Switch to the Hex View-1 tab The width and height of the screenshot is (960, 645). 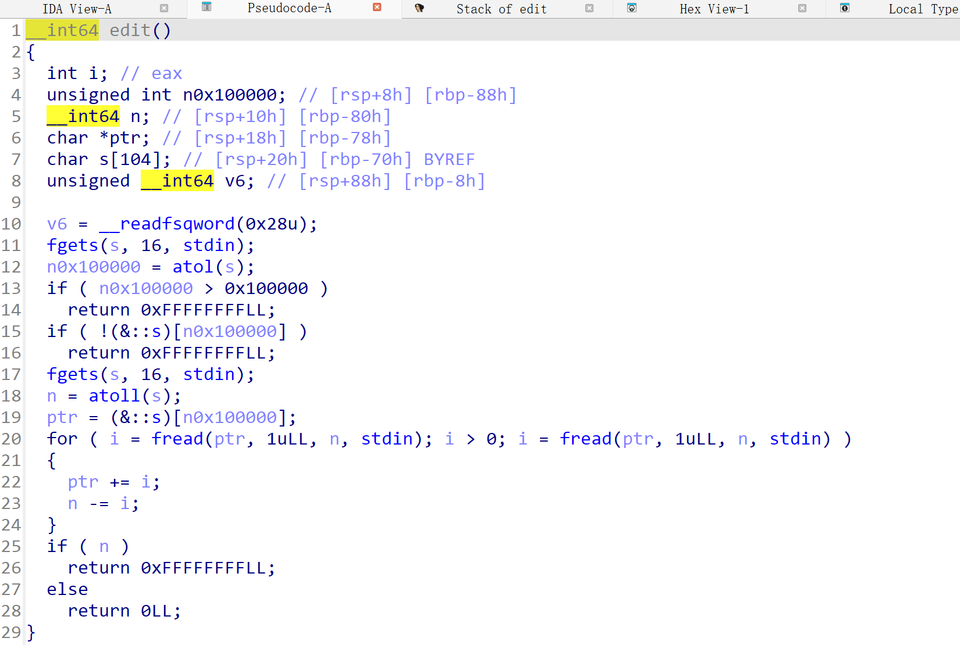714,9
